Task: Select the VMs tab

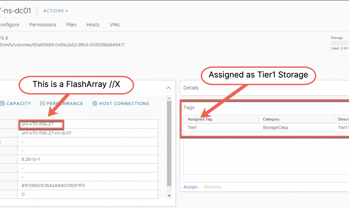Action: (115, 25)
